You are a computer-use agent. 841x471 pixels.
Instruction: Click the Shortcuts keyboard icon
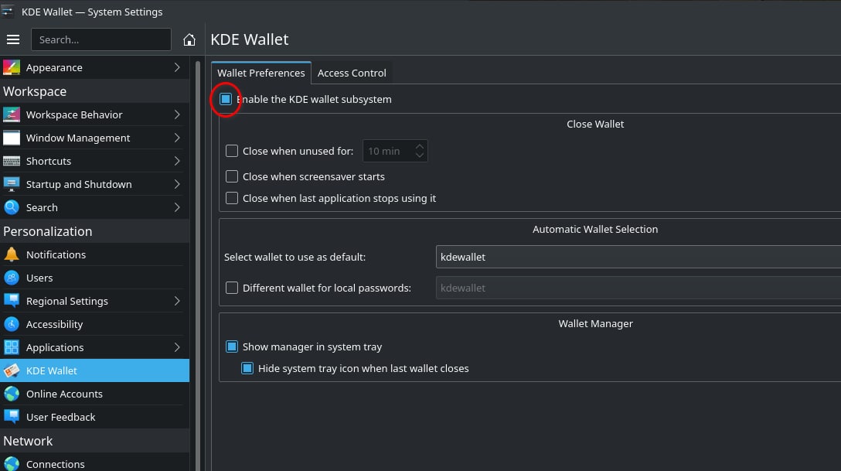click(12, 161)
